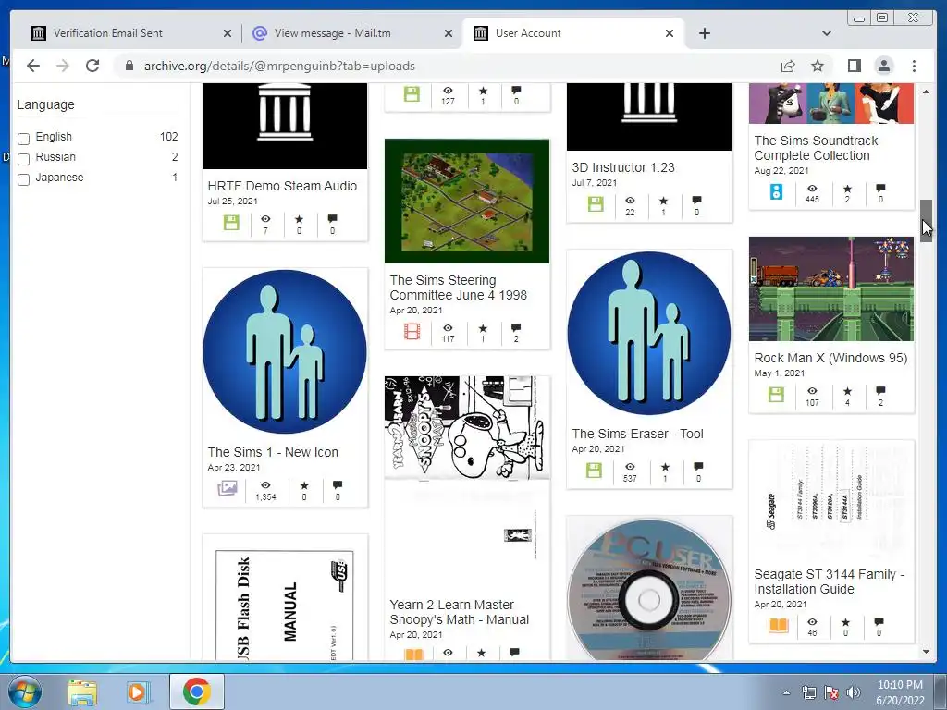This screenshot has height=710, width=947.
Task: Click the Sims Steering Committee video thumbnail
Action: [x=467, y=201]
